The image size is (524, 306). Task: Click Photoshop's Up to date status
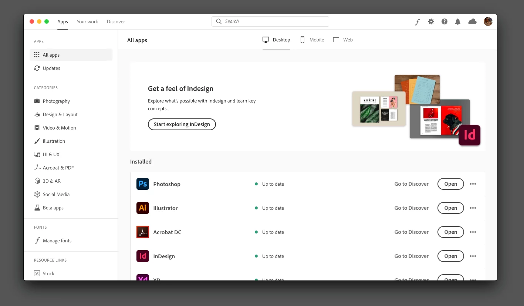(x=270, y=184)
